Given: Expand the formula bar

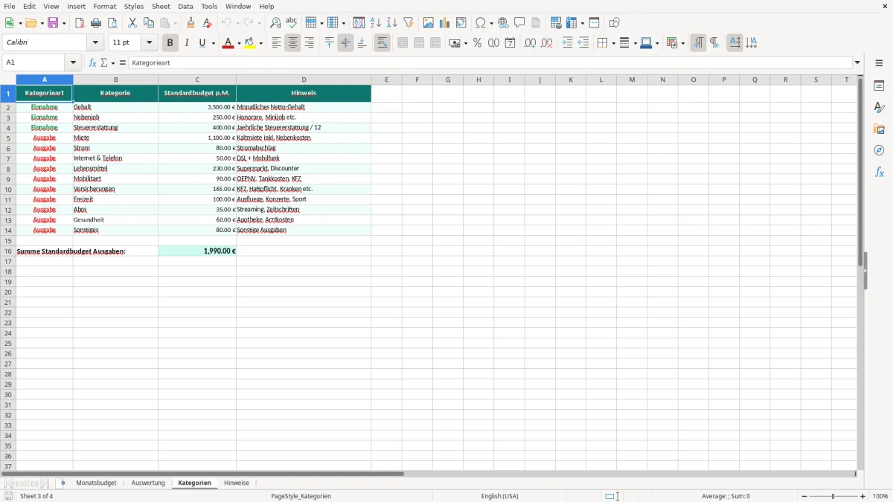Looking at the screenshot, I should pos(857,63).
